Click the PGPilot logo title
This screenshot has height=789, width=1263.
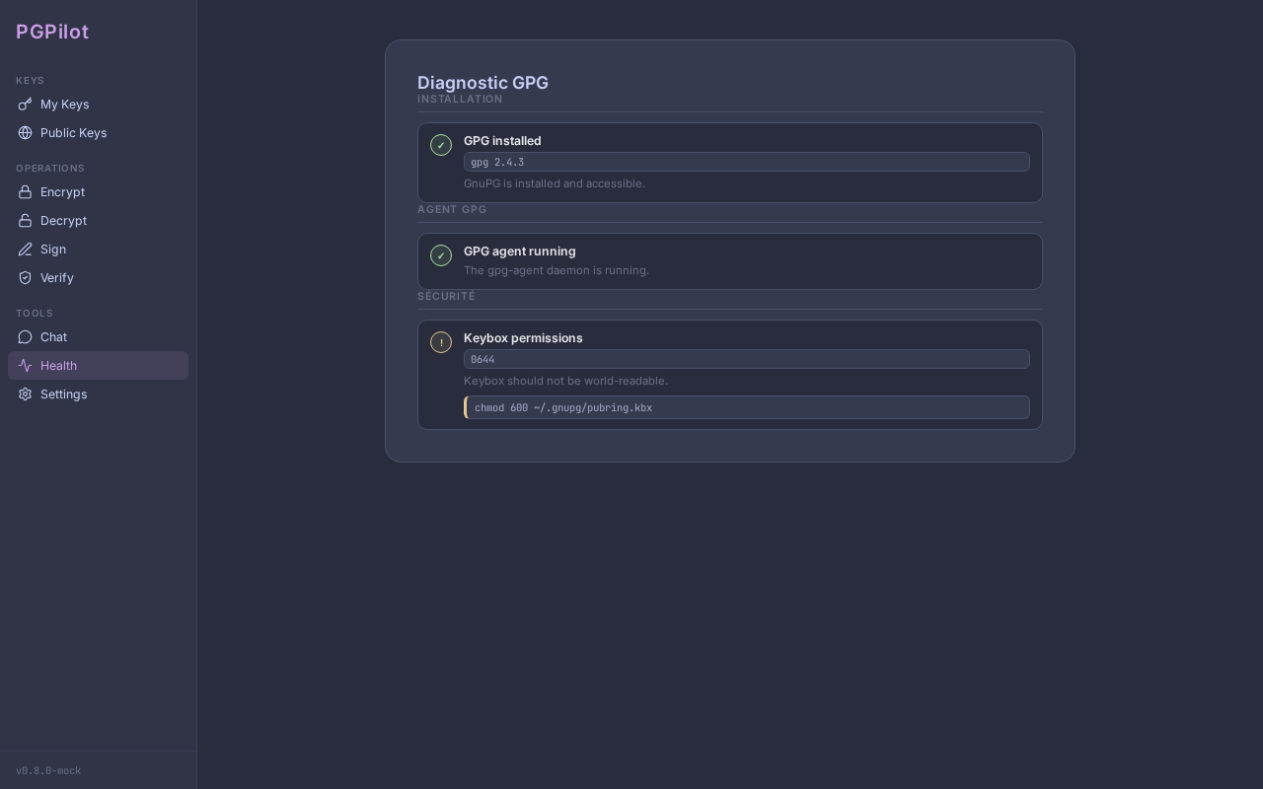point(52,32)
